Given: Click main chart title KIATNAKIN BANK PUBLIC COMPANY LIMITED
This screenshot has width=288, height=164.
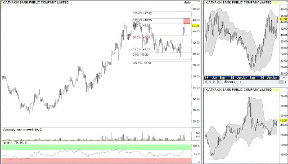Looking at the screenshot, I should coord(36,2).
